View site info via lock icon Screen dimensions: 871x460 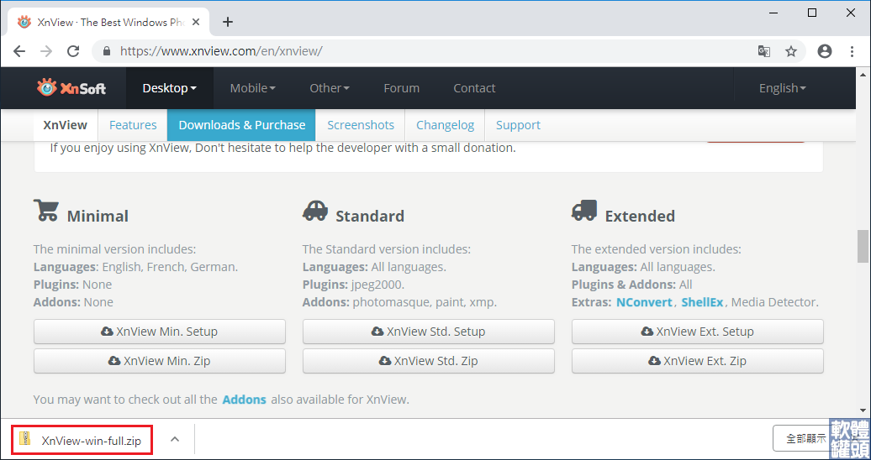pyautogui.click(x=108, y=51)
